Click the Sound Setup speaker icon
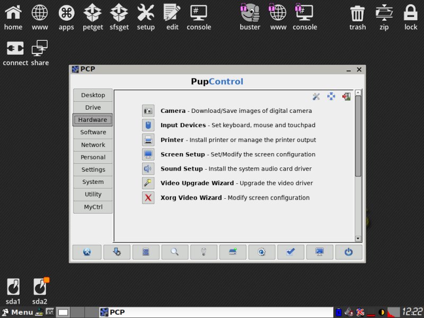The image size is (424, 318). [x=148, y=169]
